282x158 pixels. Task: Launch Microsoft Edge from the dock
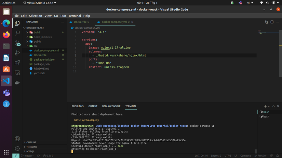click(6, 23)
